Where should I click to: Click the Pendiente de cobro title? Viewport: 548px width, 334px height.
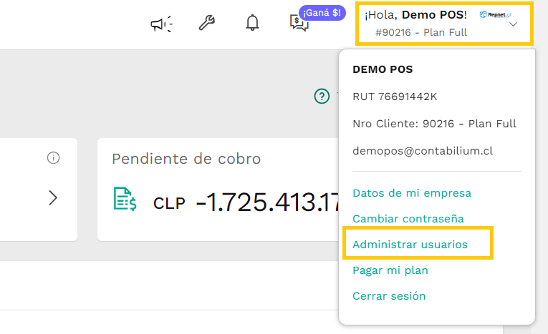[x=186, y=159]
